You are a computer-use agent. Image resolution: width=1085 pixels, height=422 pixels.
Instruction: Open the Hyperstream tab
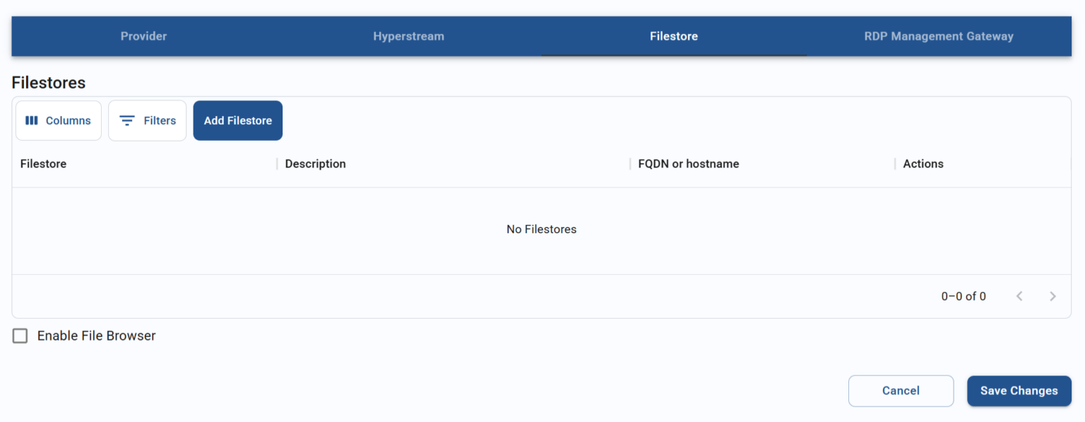[408, 36]
